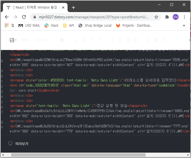Toggle underline formatting in editor toolbar
The width and height of the screenshot is (191, 158).
77,40
